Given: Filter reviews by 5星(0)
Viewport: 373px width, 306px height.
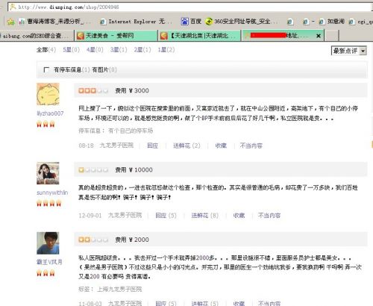Looking at the screenshot, I should click(71, 50).
